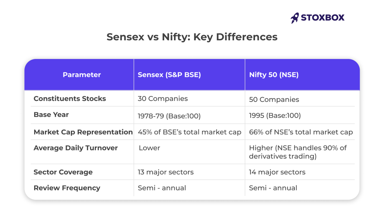Click the StoxBox rocket logo icon
The width and height of the screenshot is (384, 214).
coord(294,18)
